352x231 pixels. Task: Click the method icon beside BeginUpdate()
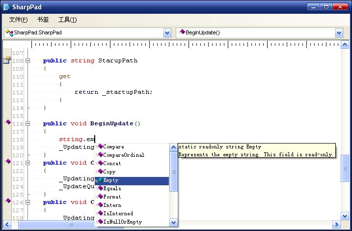182,32
